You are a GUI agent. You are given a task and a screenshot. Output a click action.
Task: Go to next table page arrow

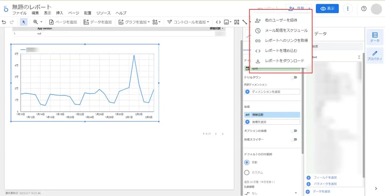click(x=223, y=134)
